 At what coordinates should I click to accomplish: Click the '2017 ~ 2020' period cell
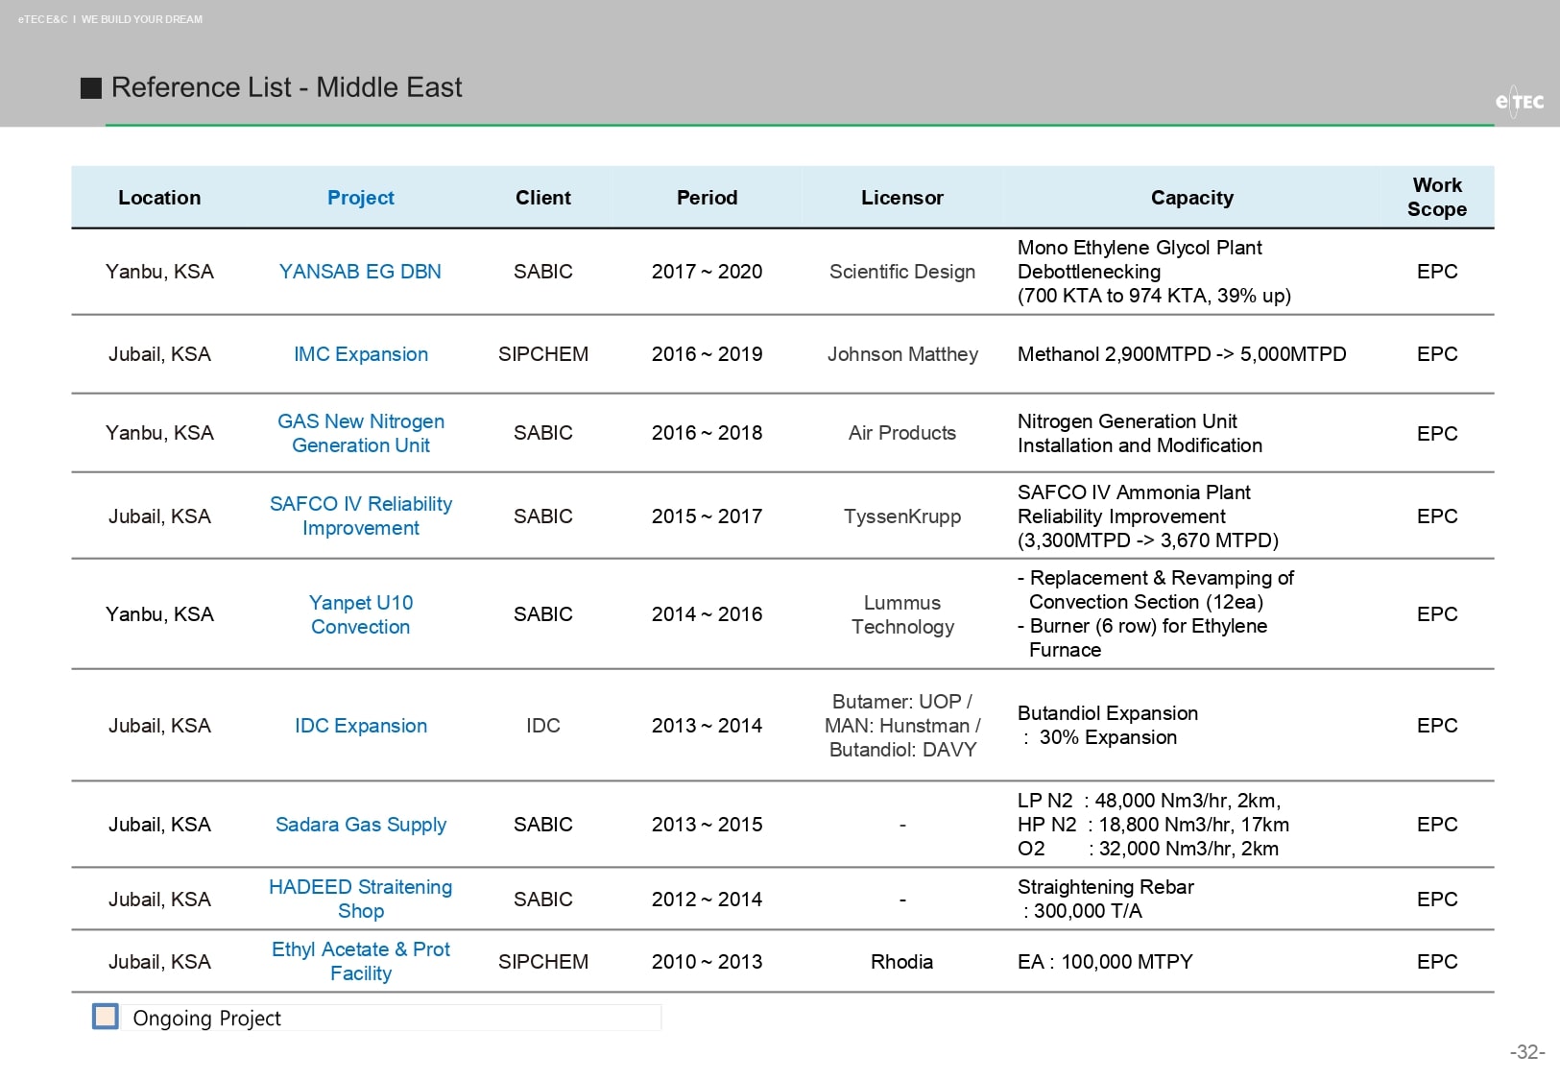pos(708,272)
